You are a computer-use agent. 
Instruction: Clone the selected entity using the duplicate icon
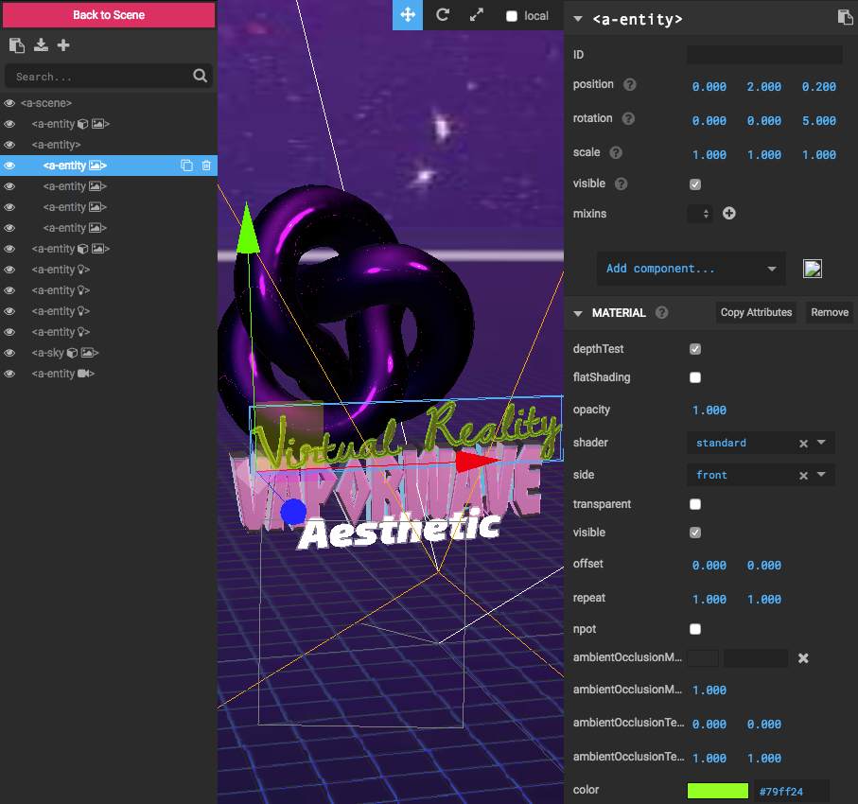[x=186, y=166]
